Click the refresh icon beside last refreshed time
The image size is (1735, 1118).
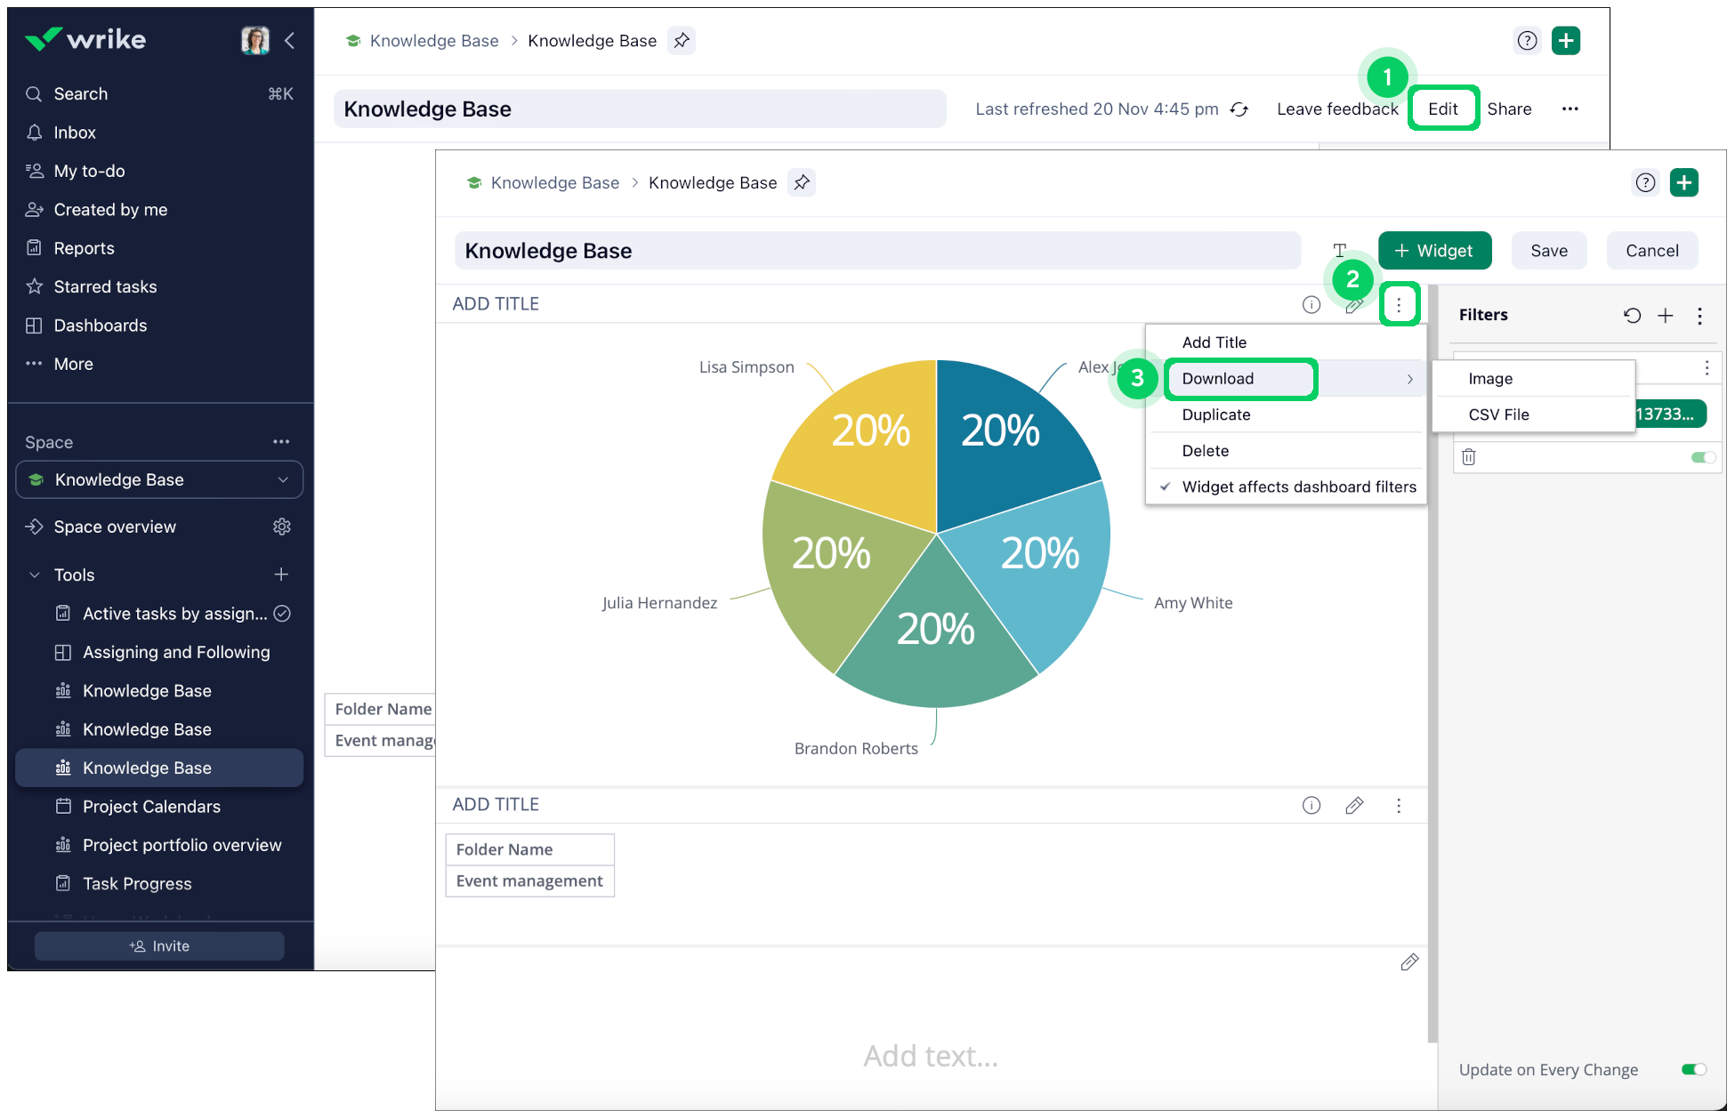point(1239,109)
